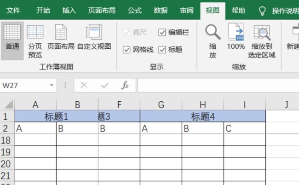This screenshot has width=299, height=185.
Task: Select row 18 header
Action: point(7,140)
